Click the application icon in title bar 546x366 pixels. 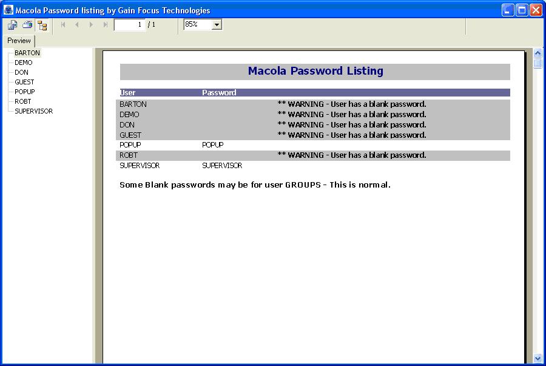8,10
